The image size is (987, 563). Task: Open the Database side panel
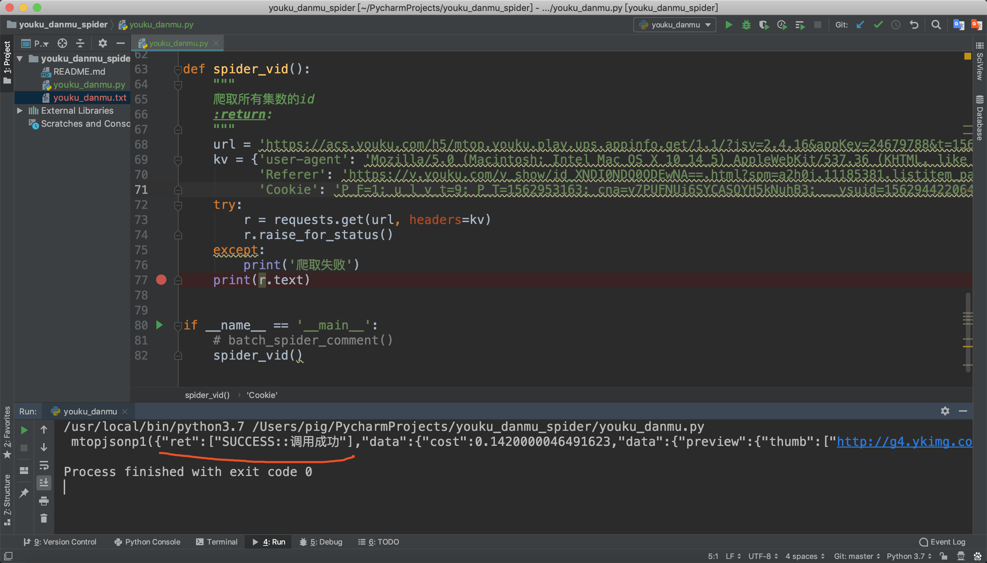tap(979, 117)
